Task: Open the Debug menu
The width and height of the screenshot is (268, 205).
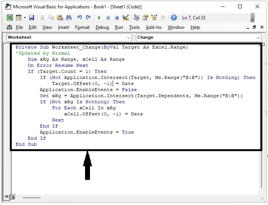Action: point(102,27)
